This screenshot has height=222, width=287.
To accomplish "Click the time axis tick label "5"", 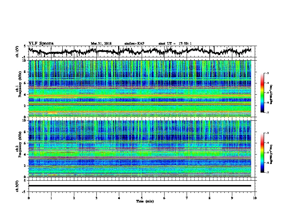I will [142, 198].
